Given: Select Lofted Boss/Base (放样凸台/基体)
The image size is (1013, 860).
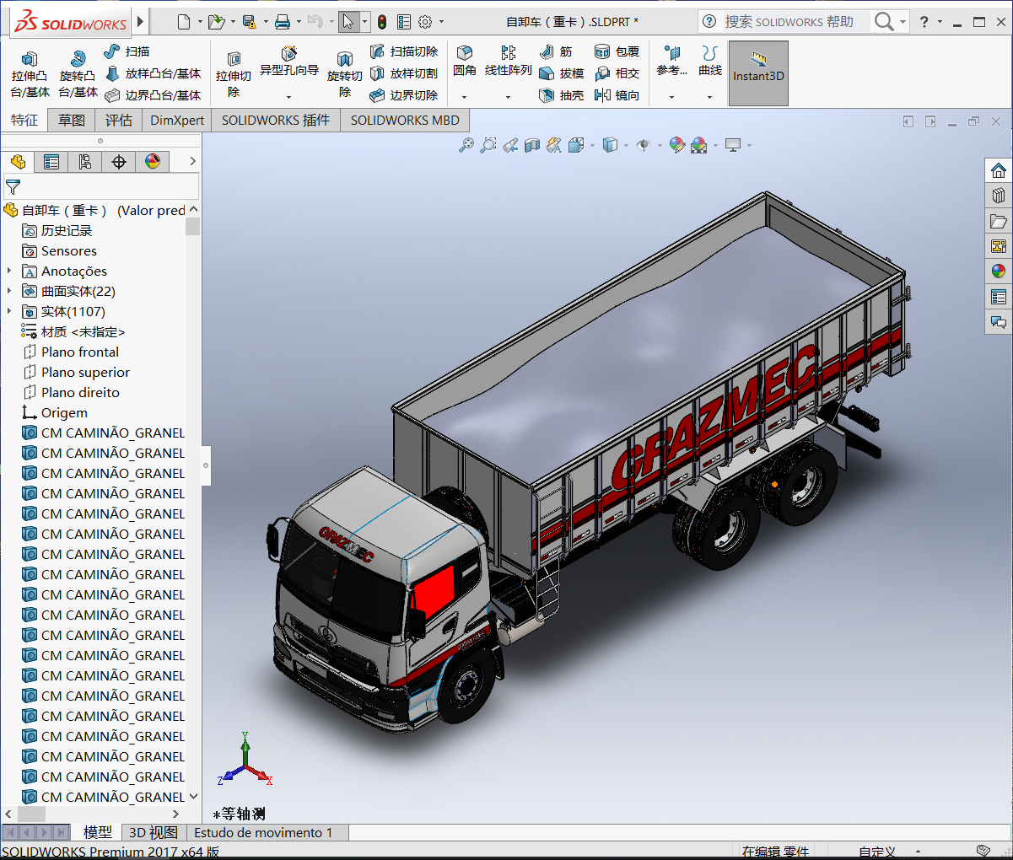Looking at the screenshot, I should pyautogui.click(x=153, y=73).
